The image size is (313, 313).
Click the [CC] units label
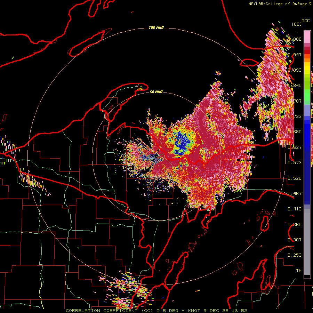(x=297, y=24)
